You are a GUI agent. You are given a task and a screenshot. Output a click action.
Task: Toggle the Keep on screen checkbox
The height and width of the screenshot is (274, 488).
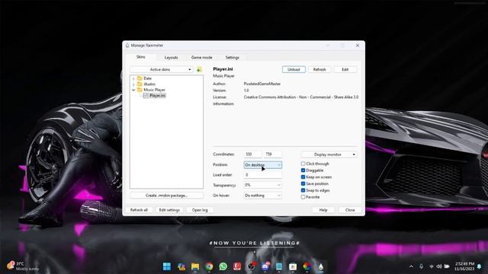click(x=303, y=177)
